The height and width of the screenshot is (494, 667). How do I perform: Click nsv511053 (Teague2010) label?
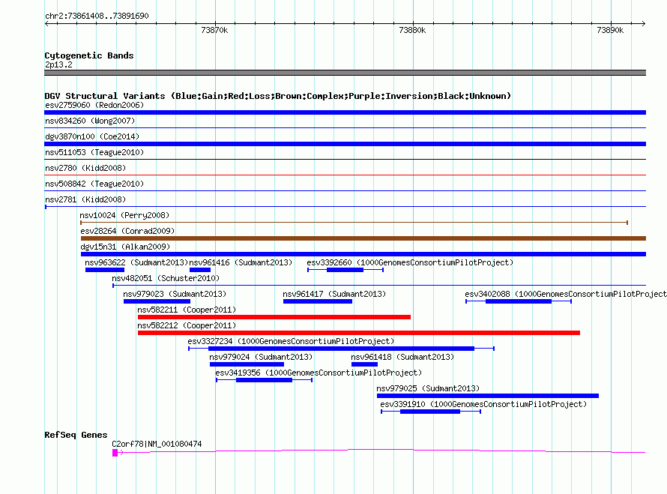pos(94,152)
